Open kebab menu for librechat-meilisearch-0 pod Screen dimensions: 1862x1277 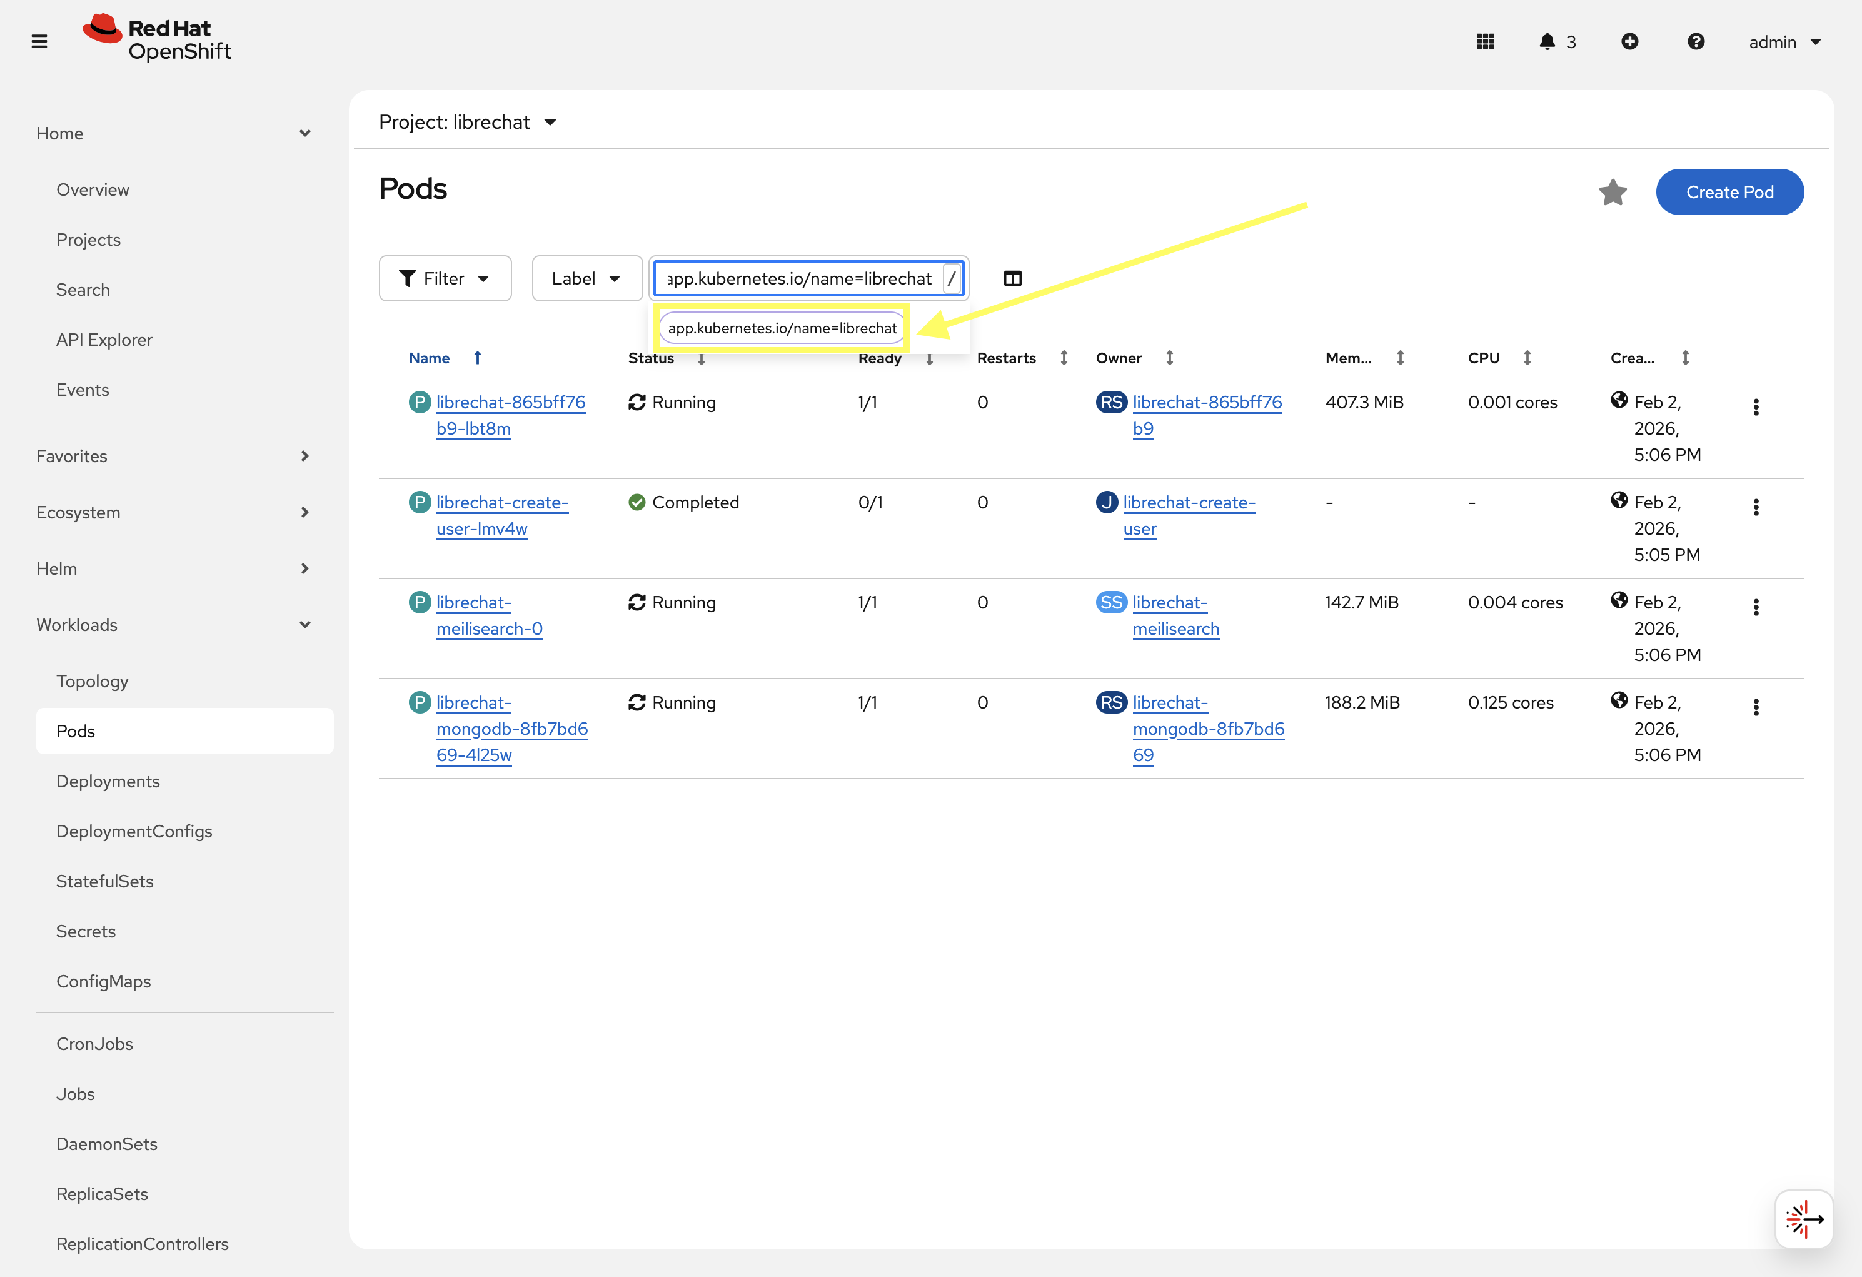[x=1756, y=607]
